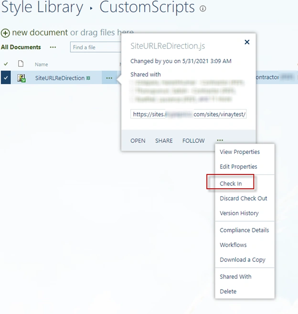Choose Delete from the context menu
Screen dimensions: 298x314
click(x=228, y=292)
